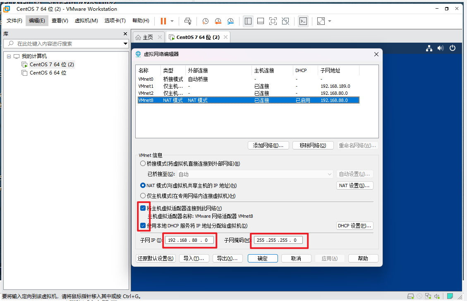Select bridged mode radio button
Screen dimensions: 467x301
(x=143, y=163)
